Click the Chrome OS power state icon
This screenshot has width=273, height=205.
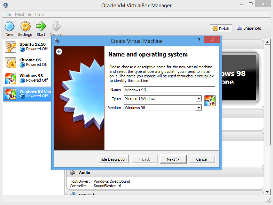[22, 65]
